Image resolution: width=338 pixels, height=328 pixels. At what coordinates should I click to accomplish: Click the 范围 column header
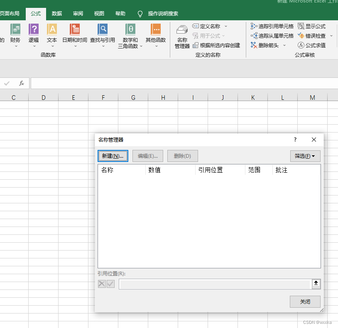pyautogui.click(x=259, y=170)
